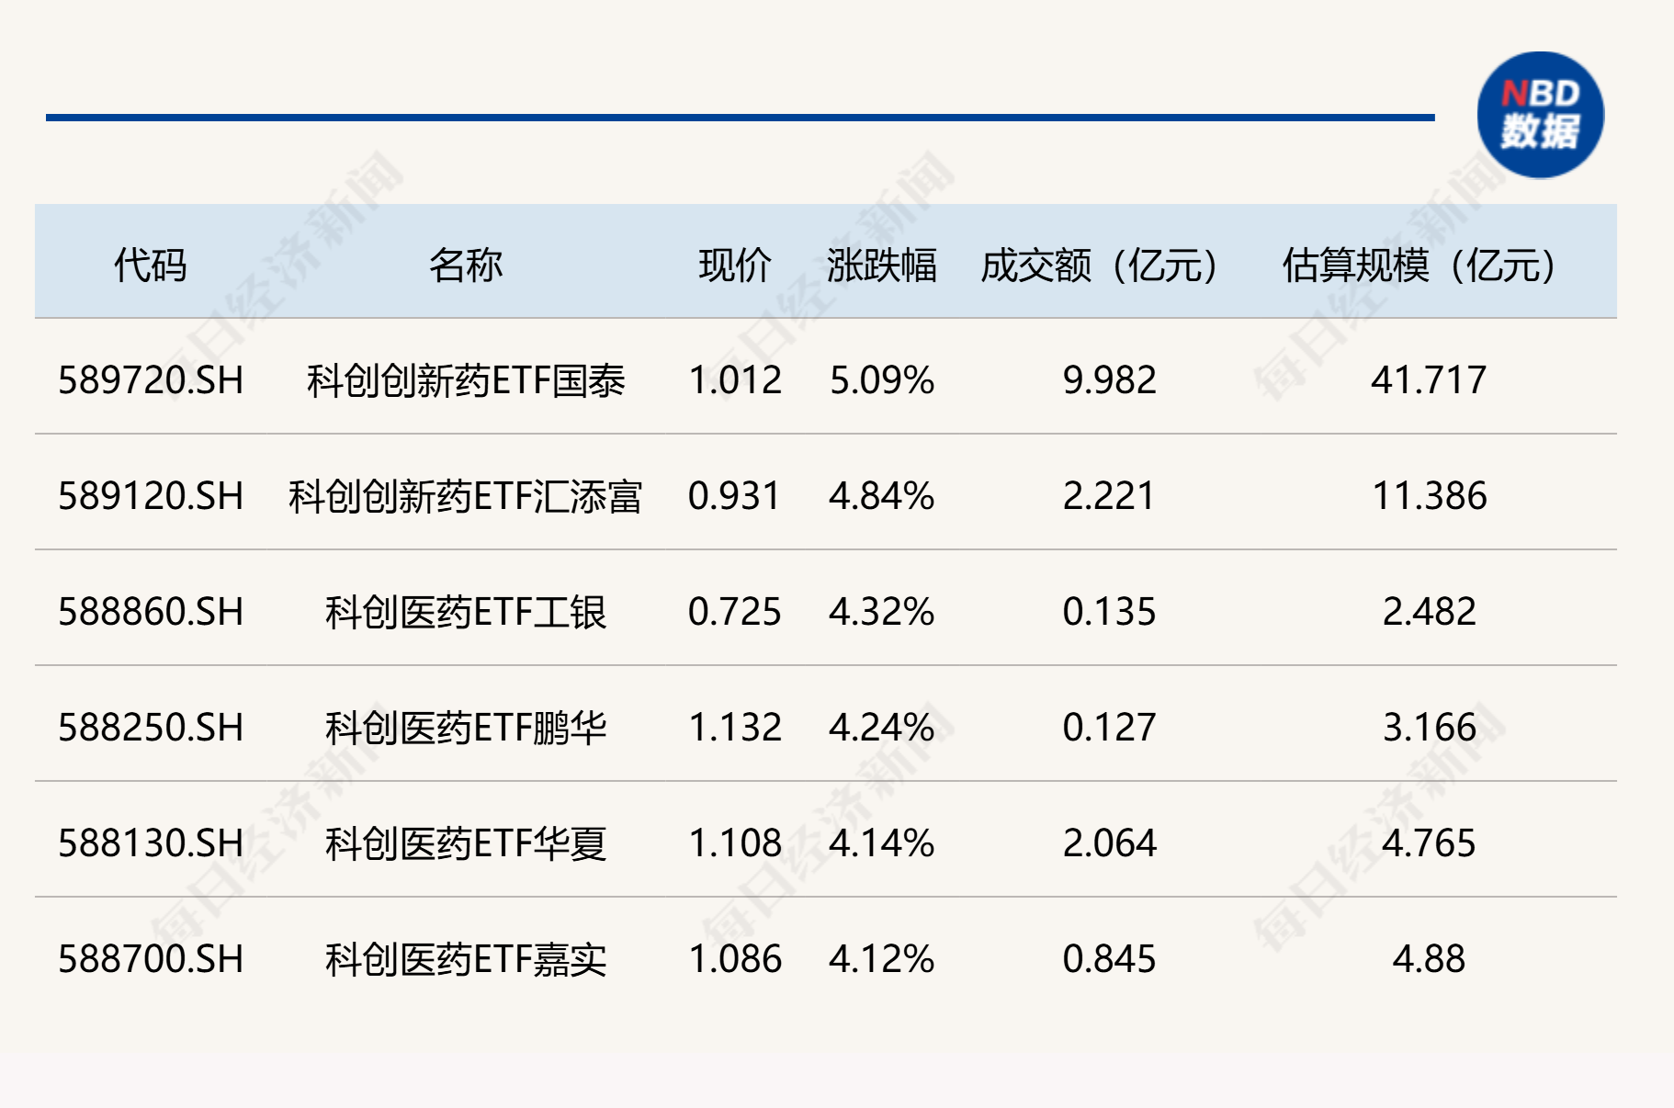1674x1108 pixels.
Task: Click the turnover value 0.845
Action: pos(1110,959)
